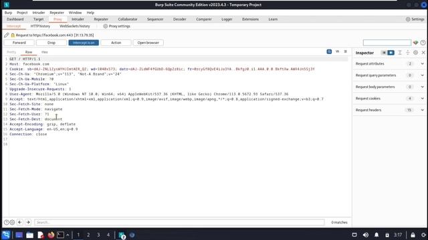Open Inspector settings gear
The width and height of the screenshot is (428, 240).
[415, 53]
